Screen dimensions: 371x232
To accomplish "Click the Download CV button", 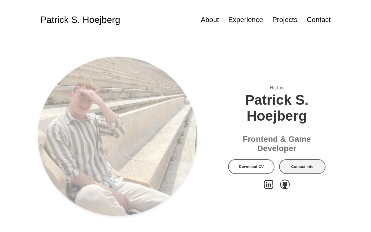I will point(251,166).
